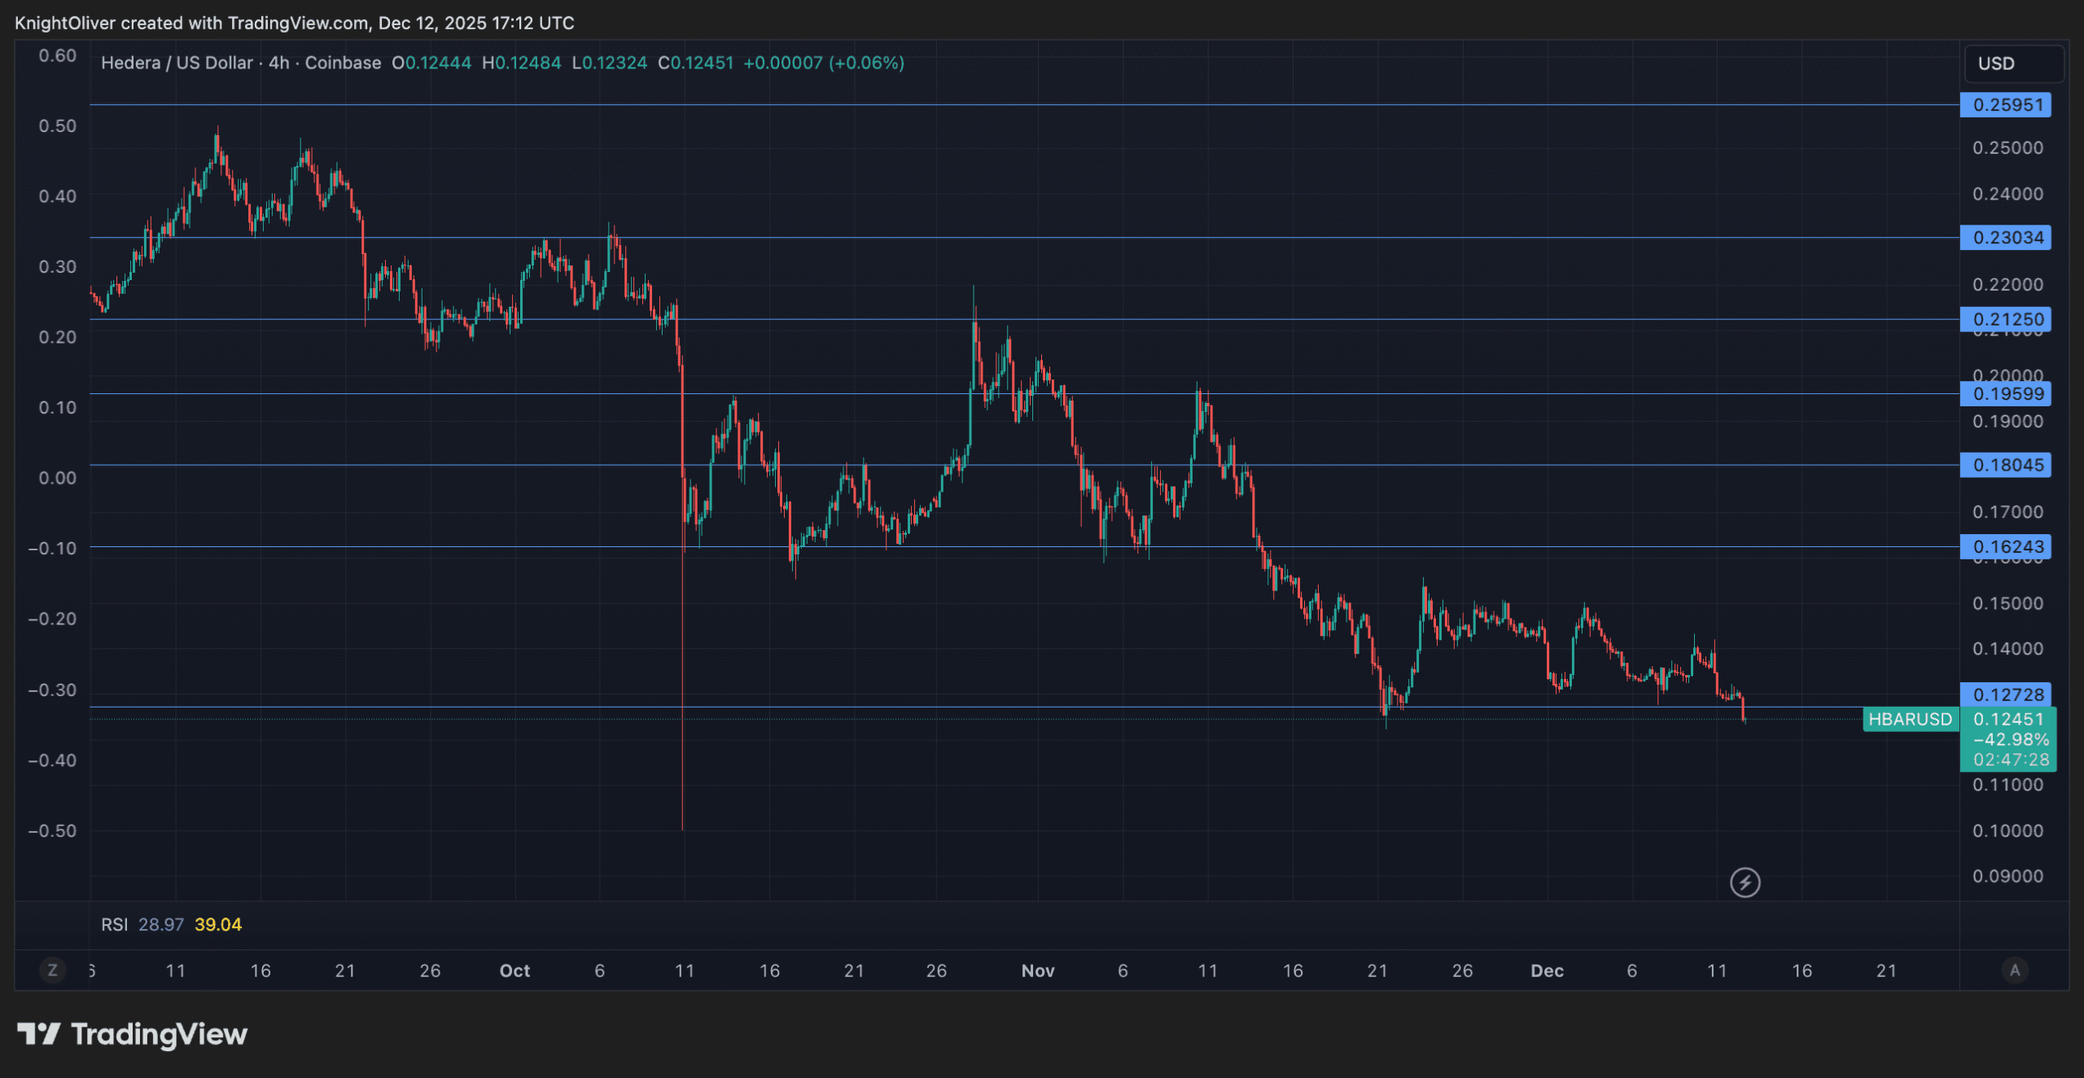Click the Hedera / US Dollar legend title
The image size is (2084, 1078).
(176, 62)
